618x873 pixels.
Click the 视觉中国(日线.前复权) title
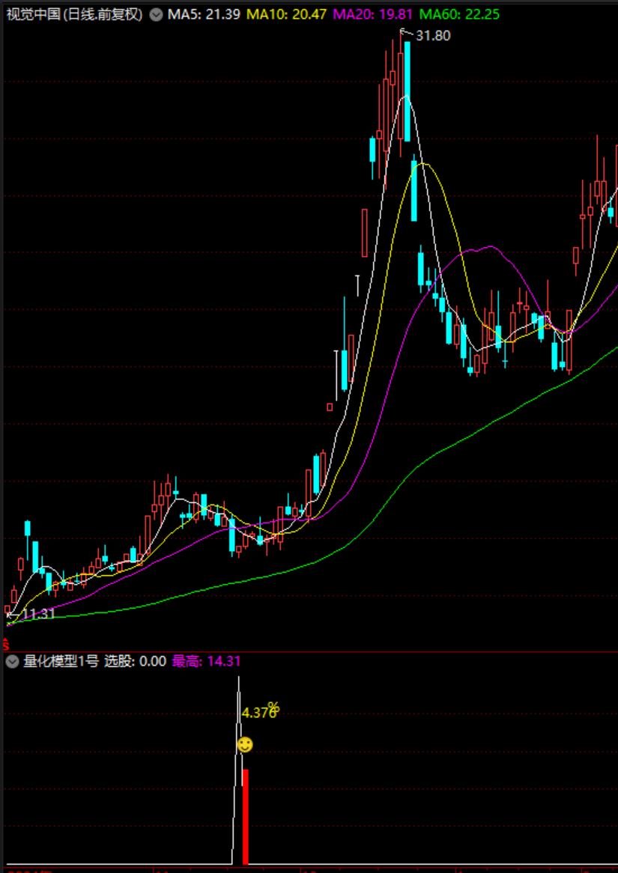(74, 14)
